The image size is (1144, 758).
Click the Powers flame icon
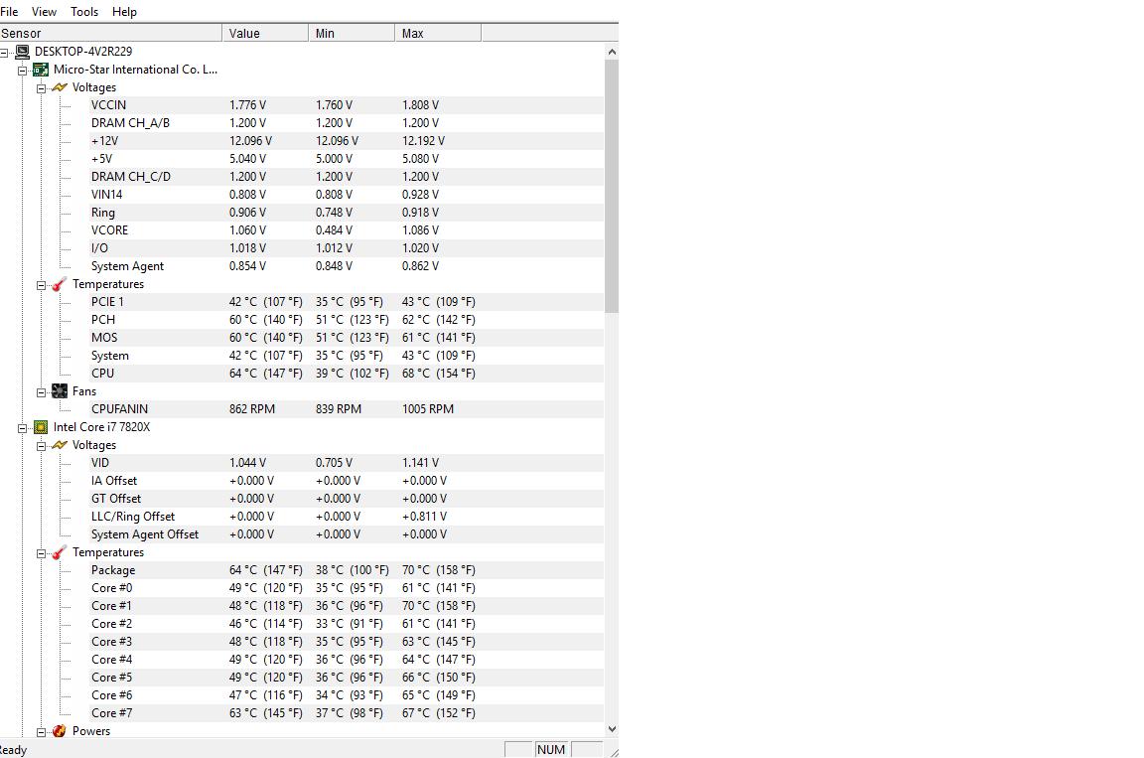(x=60, y=731)
